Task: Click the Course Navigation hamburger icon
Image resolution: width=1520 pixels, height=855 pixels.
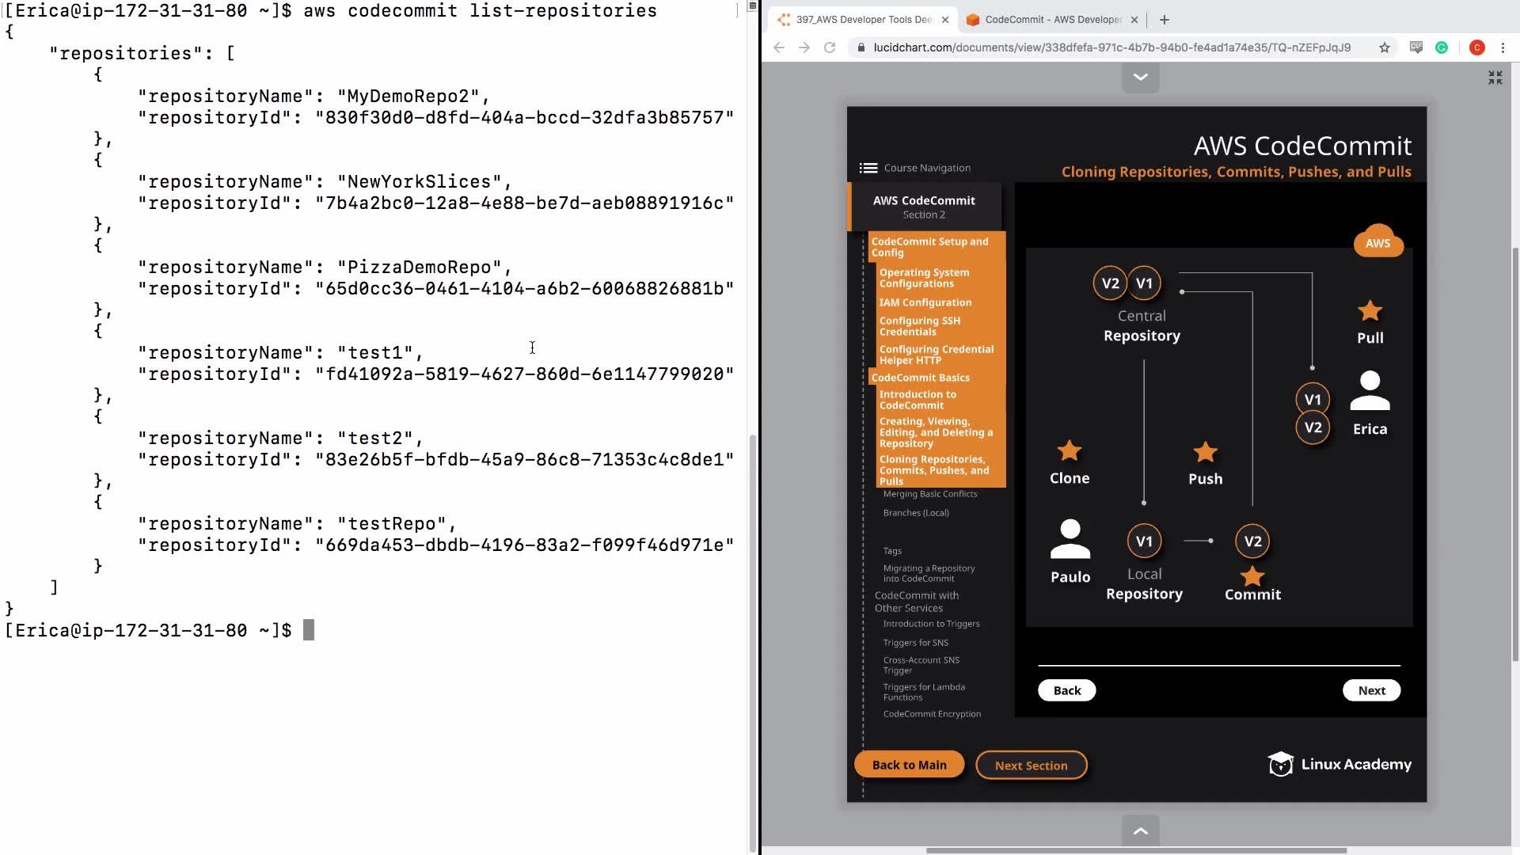Action: 868,168
